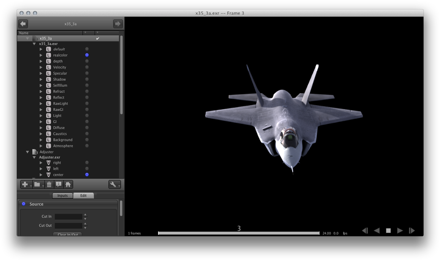Click the L layer icon beside Specular
Viewport: 440px width, 260px height.
49,73
